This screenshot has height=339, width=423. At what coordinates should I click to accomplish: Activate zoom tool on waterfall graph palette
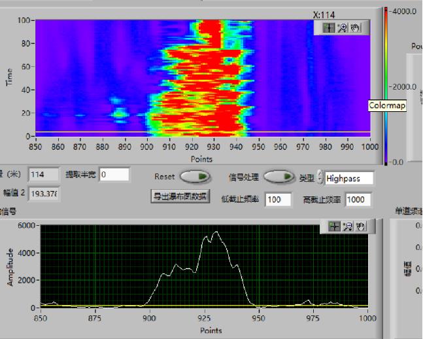341,28
